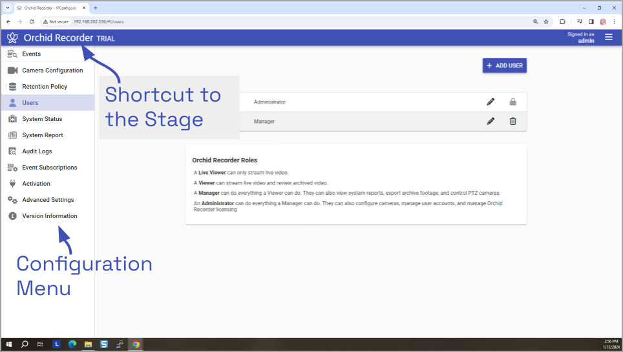623x352 pixels.
Task: Go back in browser history
Action: [x=8, y=21]
